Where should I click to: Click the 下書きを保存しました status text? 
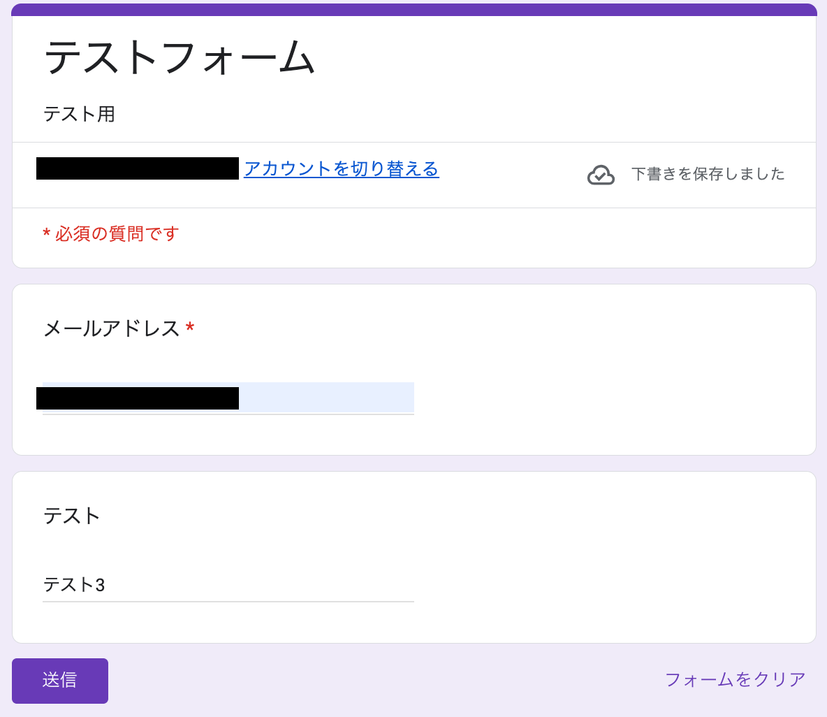708,174
